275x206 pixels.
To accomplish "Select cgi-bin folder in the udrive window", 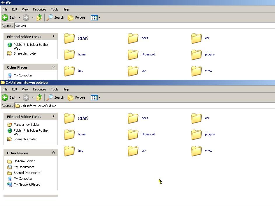I will click(x=76, y=118).
